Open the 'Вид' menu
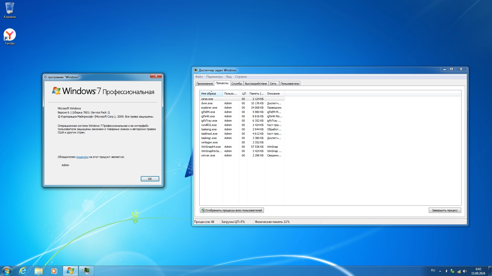Image resolution: width=492 pixels, height=276 pixels. coord(229,77)
